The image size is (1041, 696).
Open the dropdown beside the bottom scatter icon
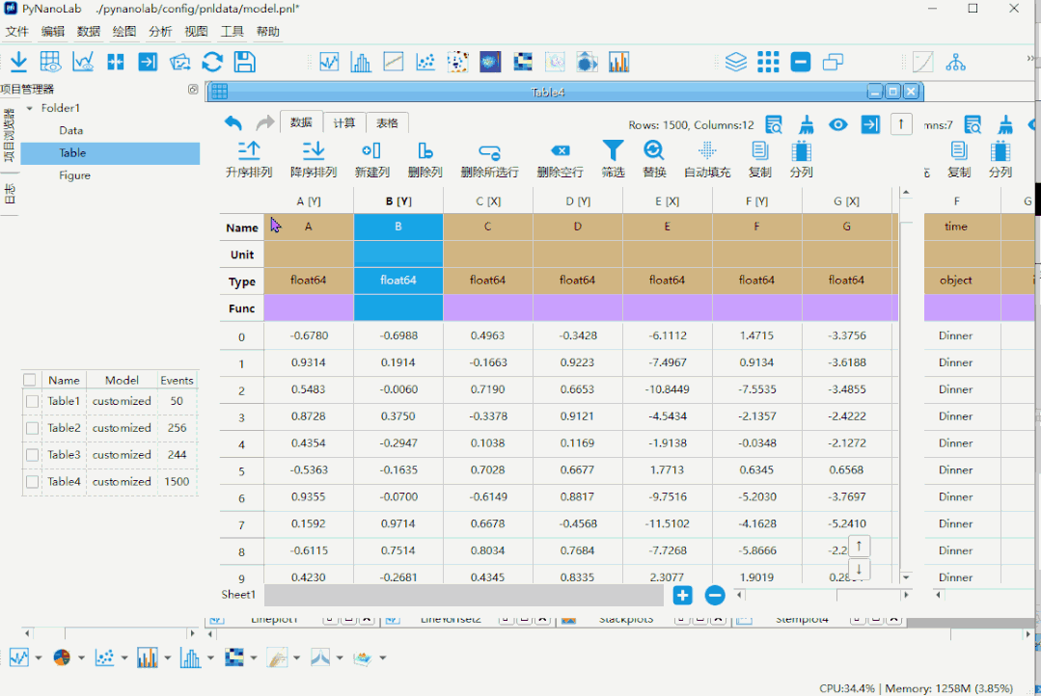coord(124,658)
